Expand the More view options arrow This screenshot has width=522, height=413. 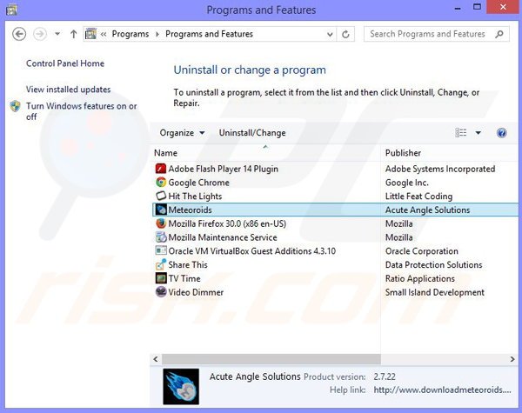(478, 133)
